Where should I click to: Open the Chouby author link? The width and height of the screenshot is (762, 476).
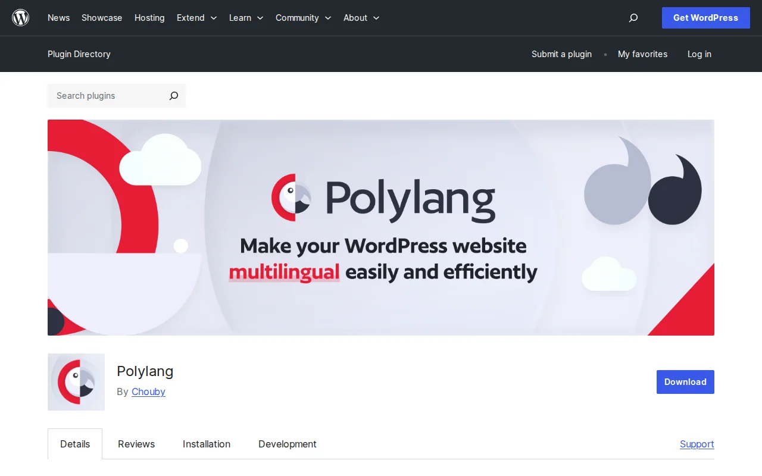pos(148,392)
